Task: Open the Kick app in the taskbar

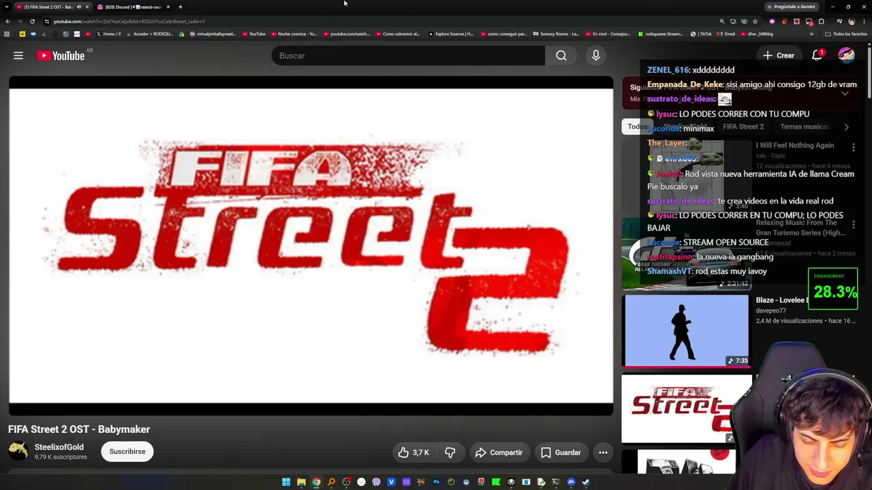Action: point(496,483)
